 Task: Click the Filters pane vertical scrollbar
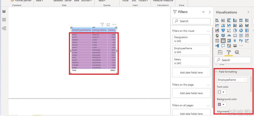(x=212, y=67)
